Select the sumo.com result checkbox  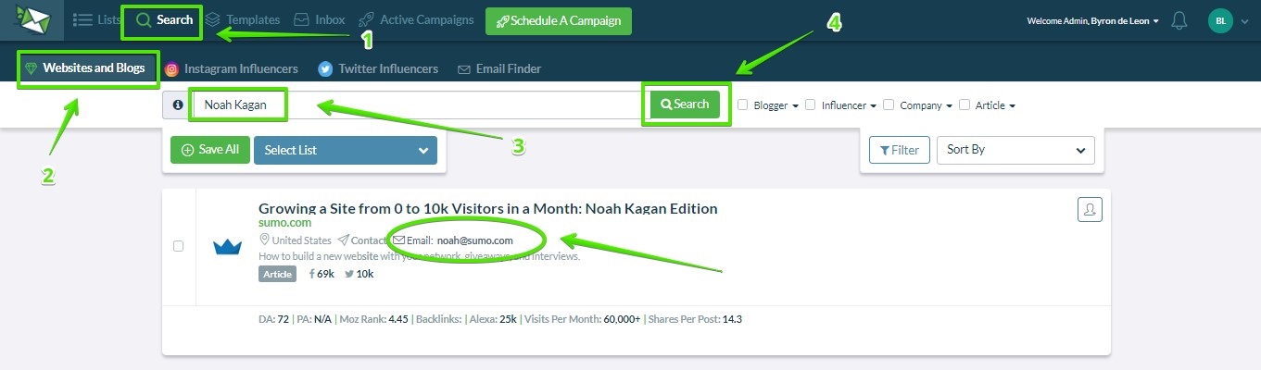coord(179,246)
